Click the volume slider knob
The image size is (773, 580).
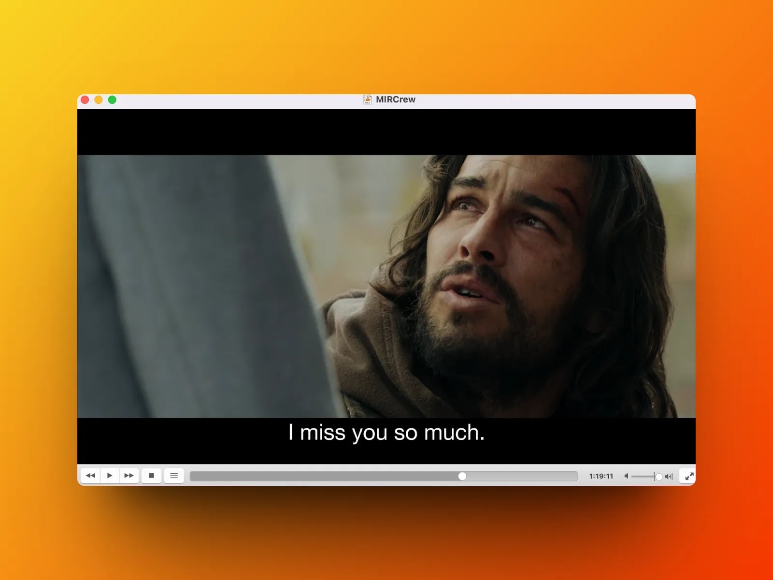click(658, 477)
